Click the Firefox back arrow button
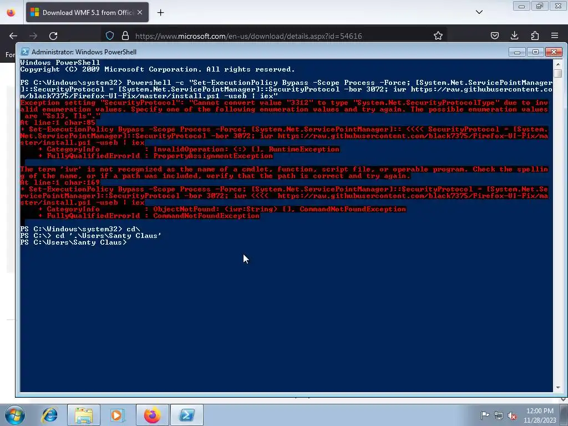568x426 pixels. (x=13, y=36)
